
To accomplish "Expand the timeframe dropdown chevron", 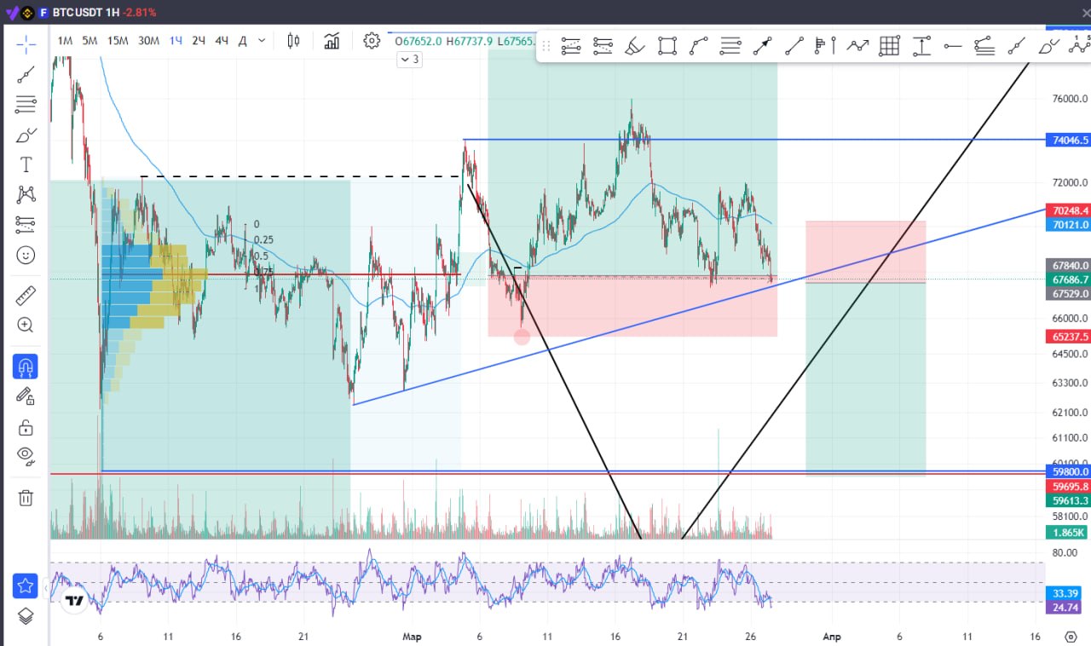I will pos(262,41).
